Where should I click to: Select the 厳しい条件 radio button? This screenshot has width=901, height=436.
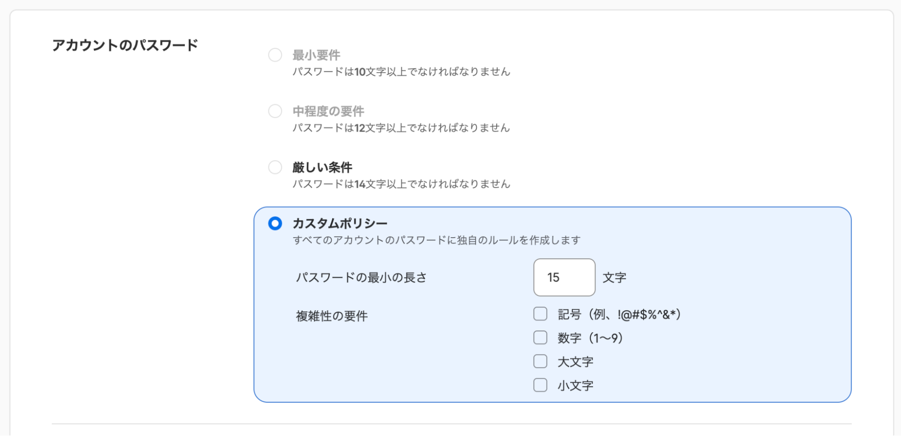click(x=274, y=167)
